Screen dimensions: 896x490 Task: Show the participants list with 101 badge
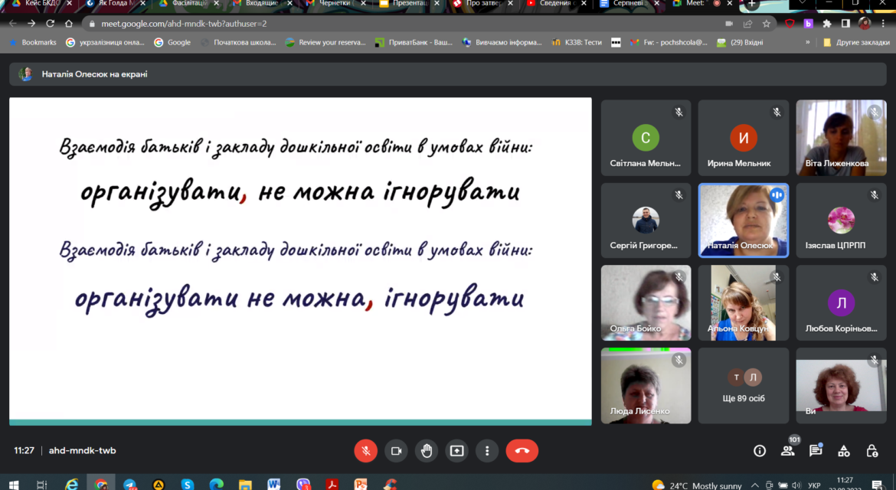(788, 451)
